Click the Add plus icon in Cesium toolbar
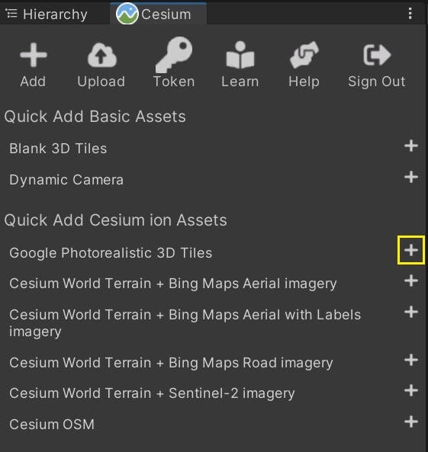 33,55
